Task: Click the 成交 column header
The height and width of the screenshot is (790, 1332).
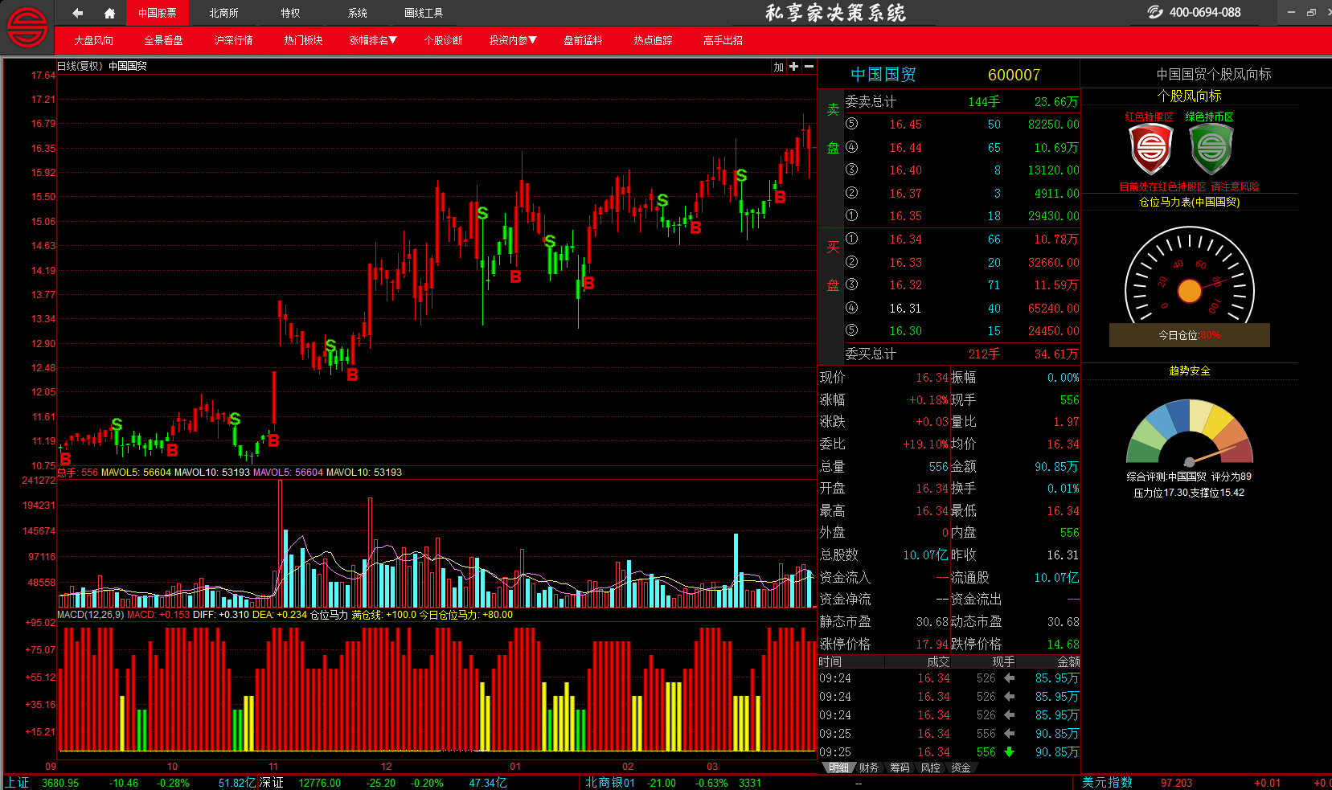Action: click(938, 661)
